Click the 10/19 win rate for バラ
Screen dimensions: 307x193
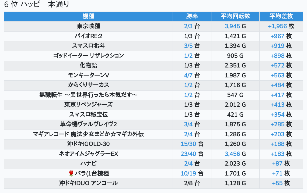coord(189,173)
